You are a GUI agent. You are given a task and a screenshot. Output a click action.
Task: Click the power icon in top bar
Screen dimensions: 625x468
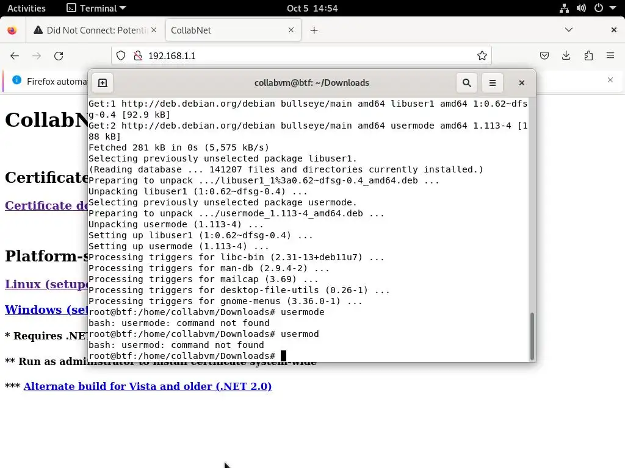point(599,8)
